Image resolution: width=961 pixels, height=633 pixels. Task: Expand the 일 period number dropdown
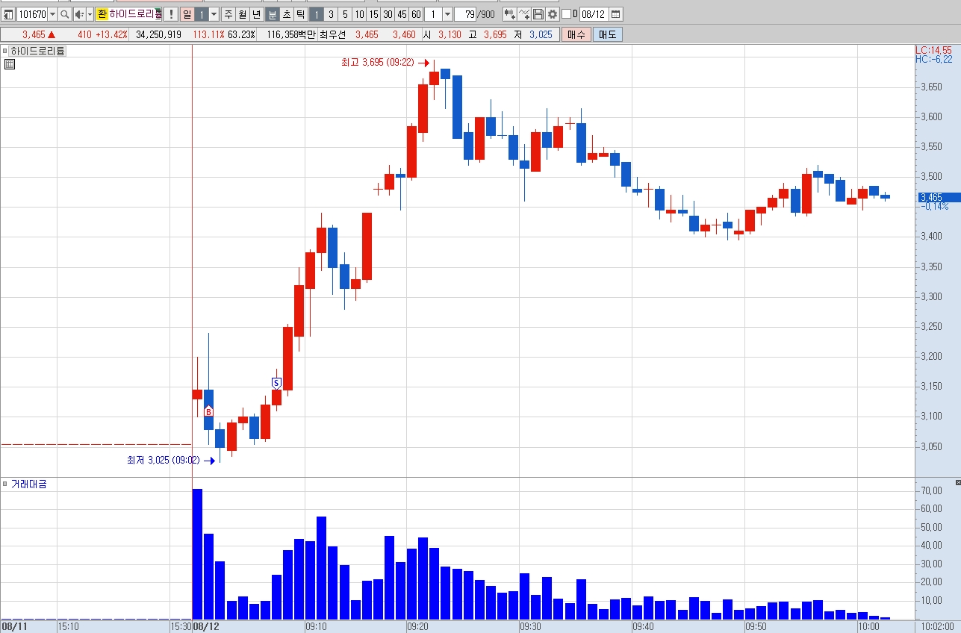(x=214, y=14)
